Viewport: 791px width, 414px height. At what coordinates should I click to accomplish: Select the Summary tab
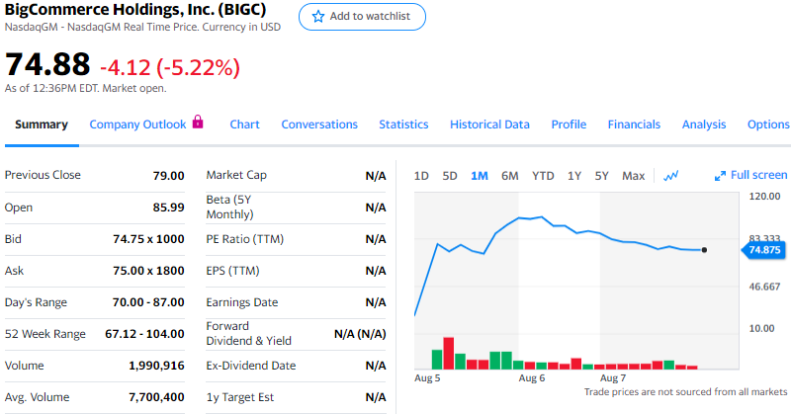42,124
